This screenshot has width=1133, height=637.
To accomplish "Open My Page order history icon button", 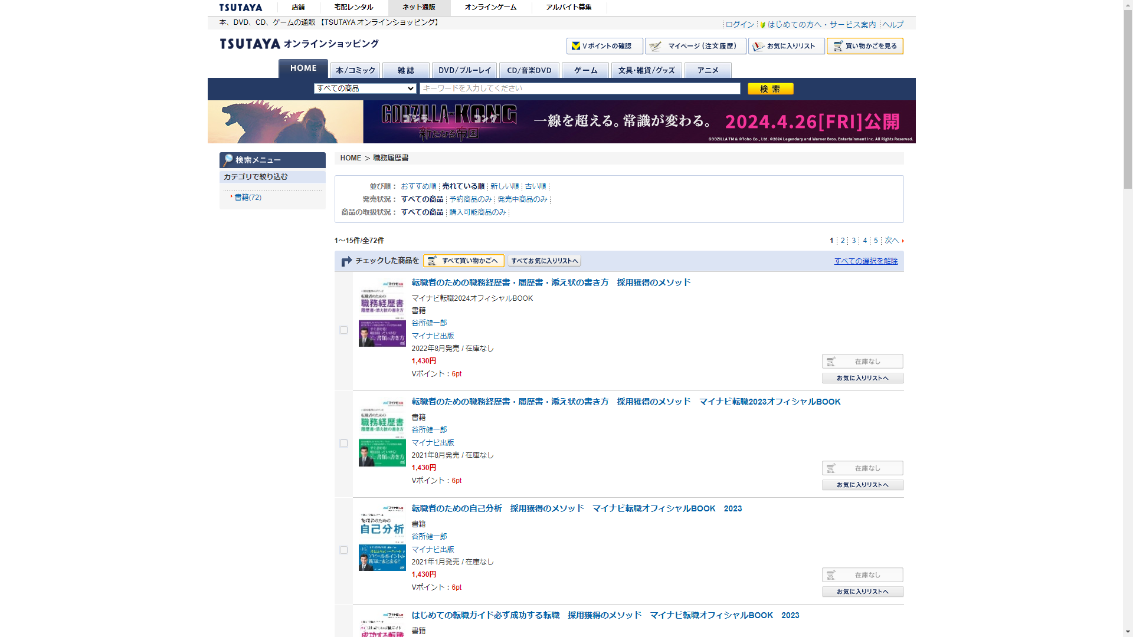I will click(695, 46).
